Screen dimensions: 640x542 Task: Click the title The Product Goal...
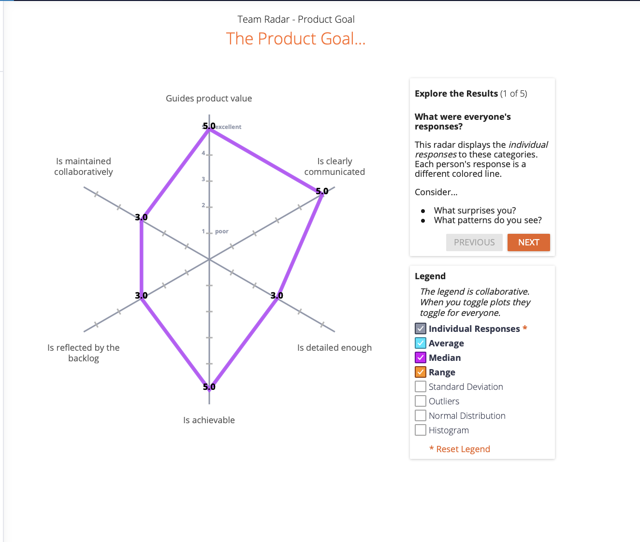(296, 39)
